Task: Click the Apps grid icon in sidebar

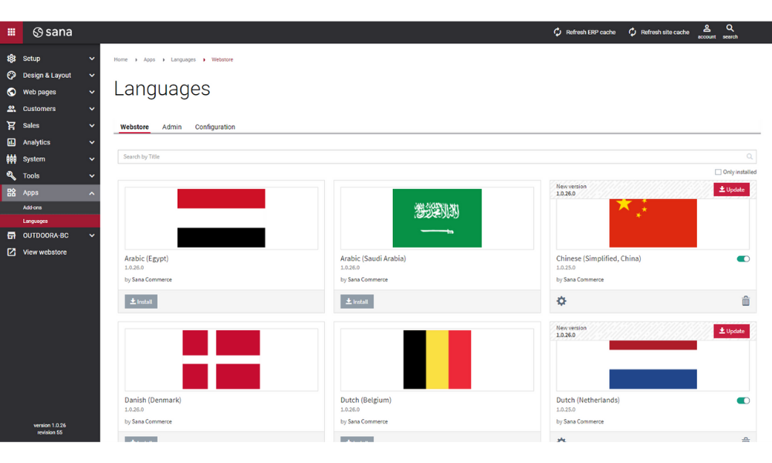Action: [12, 192]
